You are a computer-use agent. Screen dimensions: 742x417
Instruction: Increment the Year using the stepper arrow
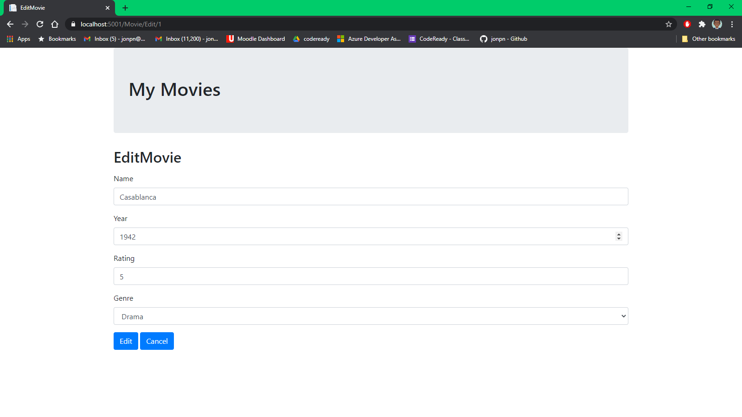(620, 234)
